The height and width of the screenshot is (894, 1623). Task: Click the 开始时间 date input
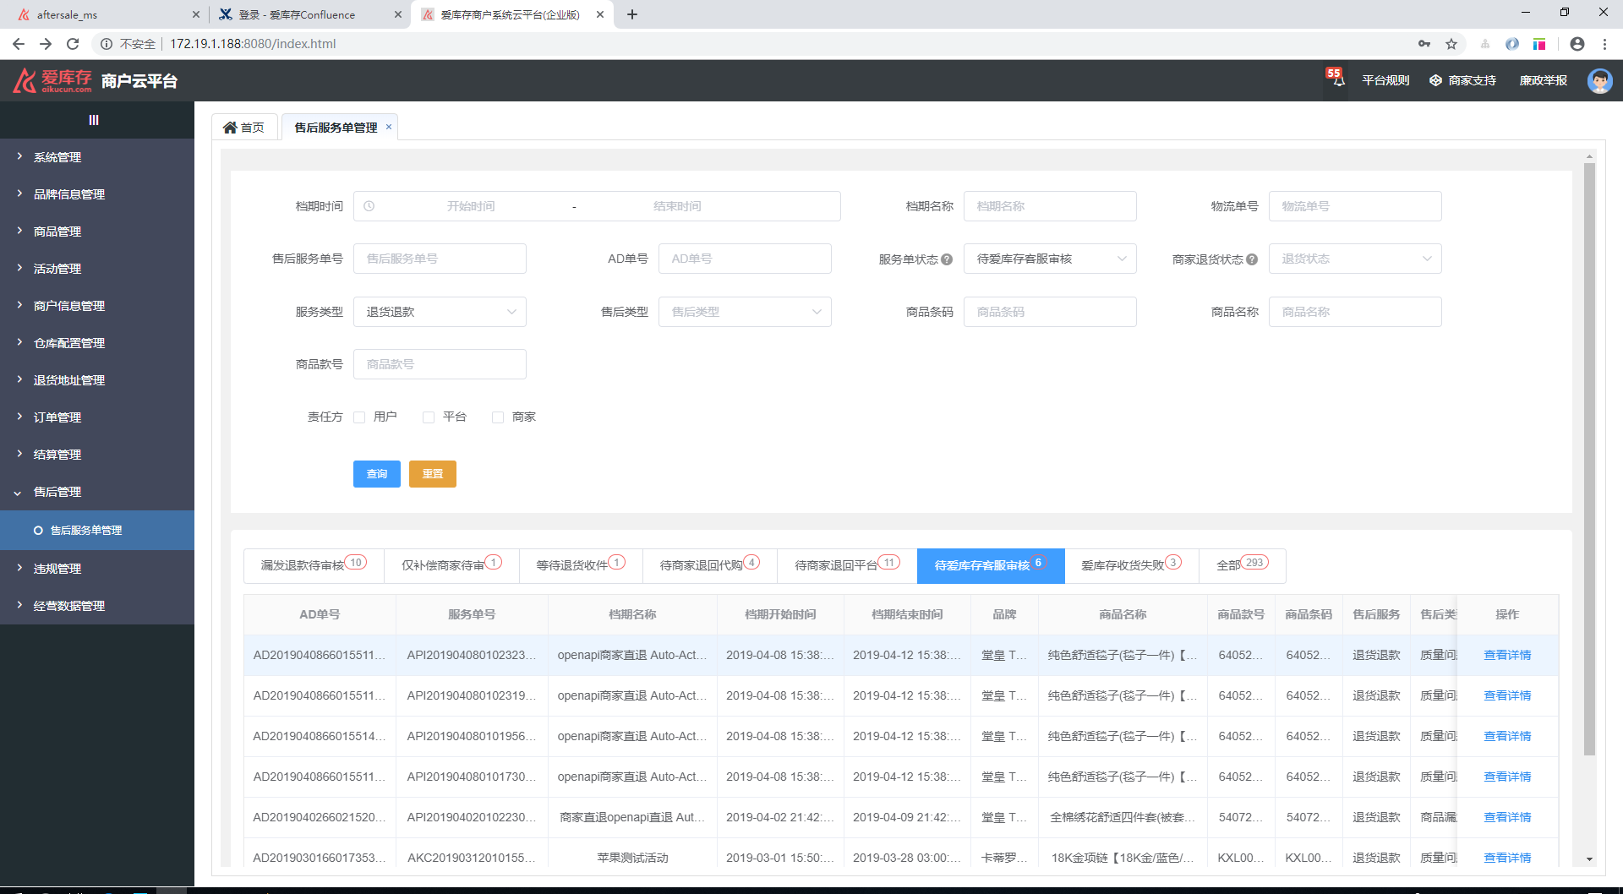coord(471,206)
